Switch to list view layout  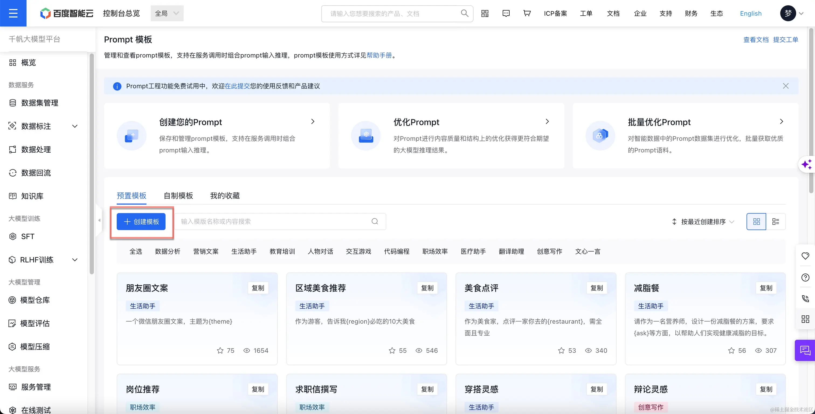click(775, 222)
